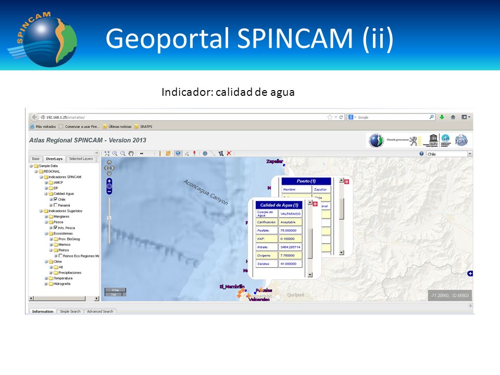
Task: Open the SRATPS bookmark folder
Action: tap(143, 127)
